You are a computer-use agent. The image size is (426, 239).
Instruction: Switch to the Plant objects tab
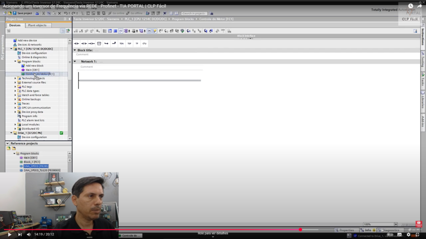[37, 25]
